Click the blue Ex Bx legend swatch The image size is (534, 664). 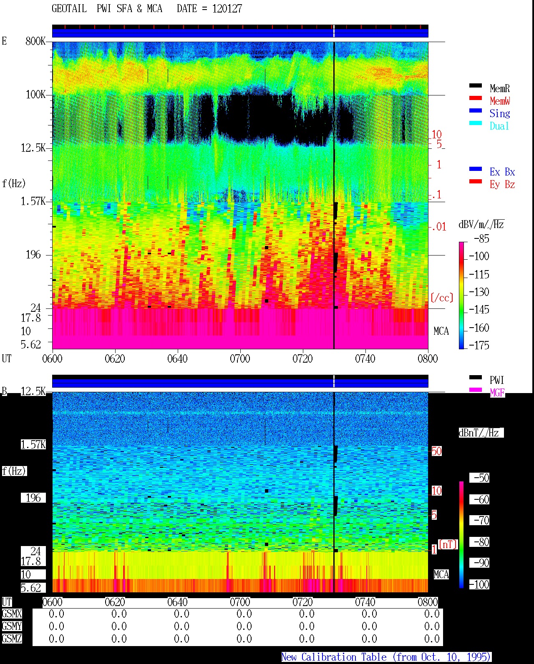point(476,169)
